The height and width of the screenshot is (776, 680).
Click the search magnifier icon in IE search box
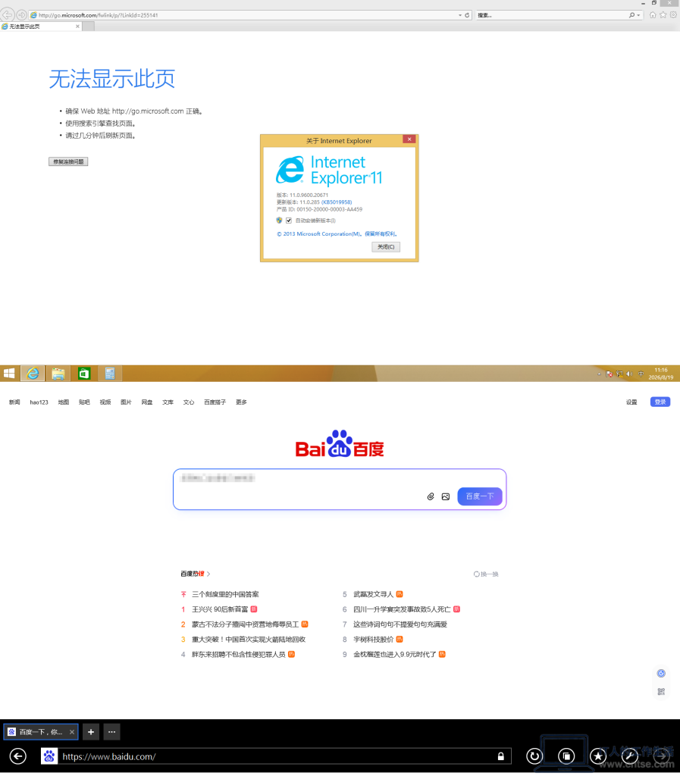coord(631,15)
